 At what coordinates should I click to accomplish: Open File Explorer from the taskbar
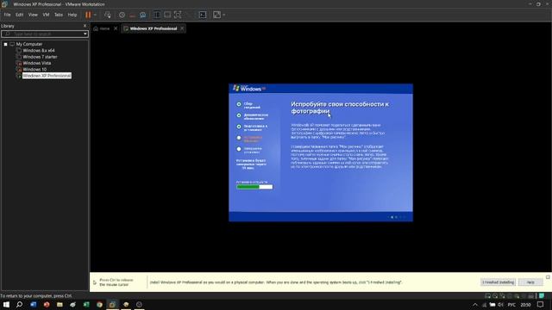[x=60, y=304]
